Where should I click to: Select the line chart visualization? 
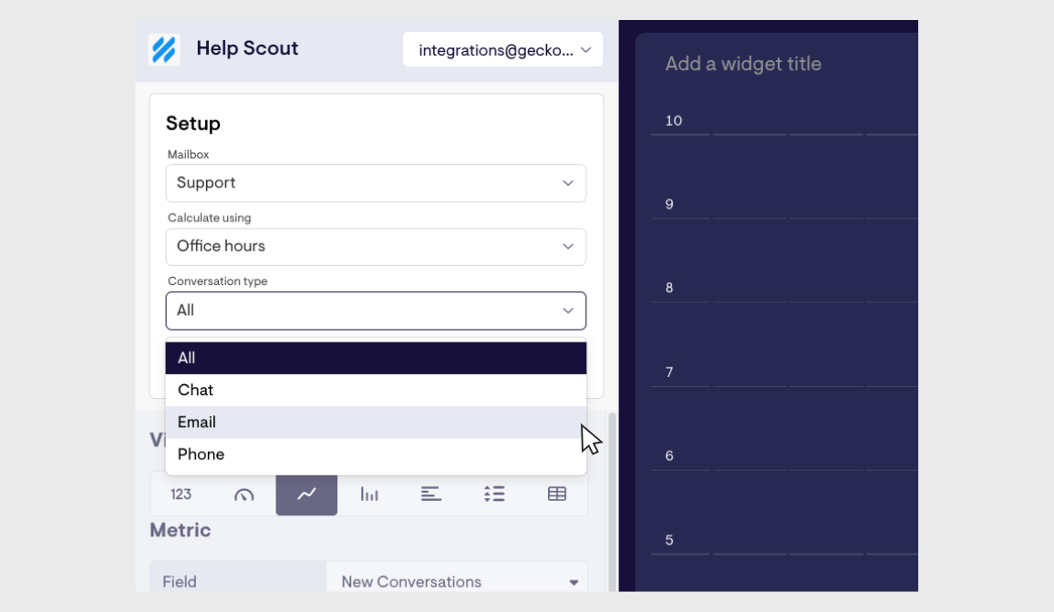coord(306,495)
